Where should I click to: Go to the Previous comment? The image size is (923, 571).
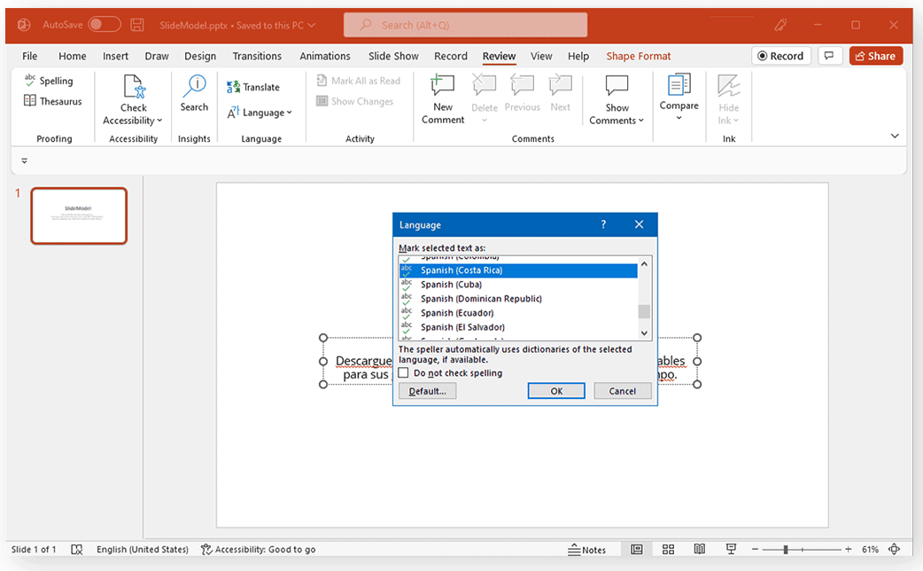coord(522,92)
